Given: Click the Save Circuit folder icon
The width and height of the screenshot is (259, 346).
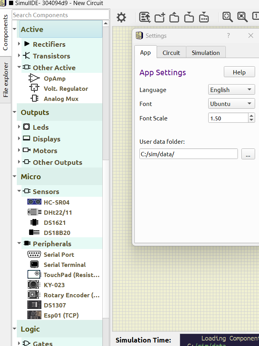Looking at the screenshot, I should 189,18.
